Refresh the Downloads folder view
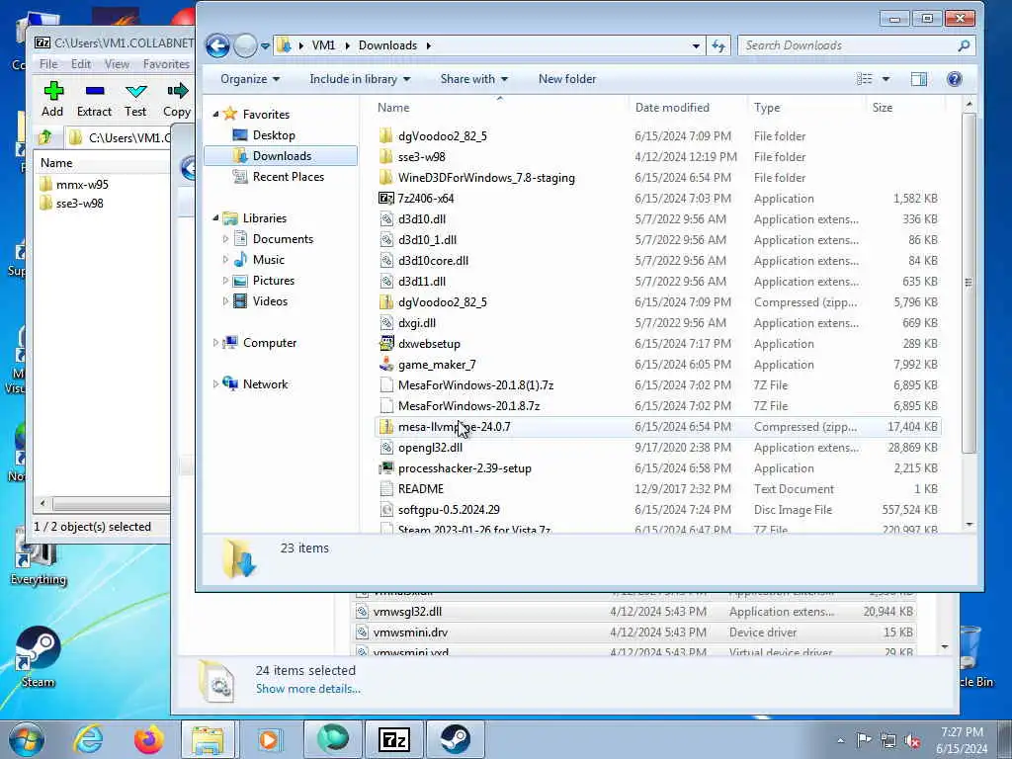Viewport: 1012px width, 759px height. 718,45
